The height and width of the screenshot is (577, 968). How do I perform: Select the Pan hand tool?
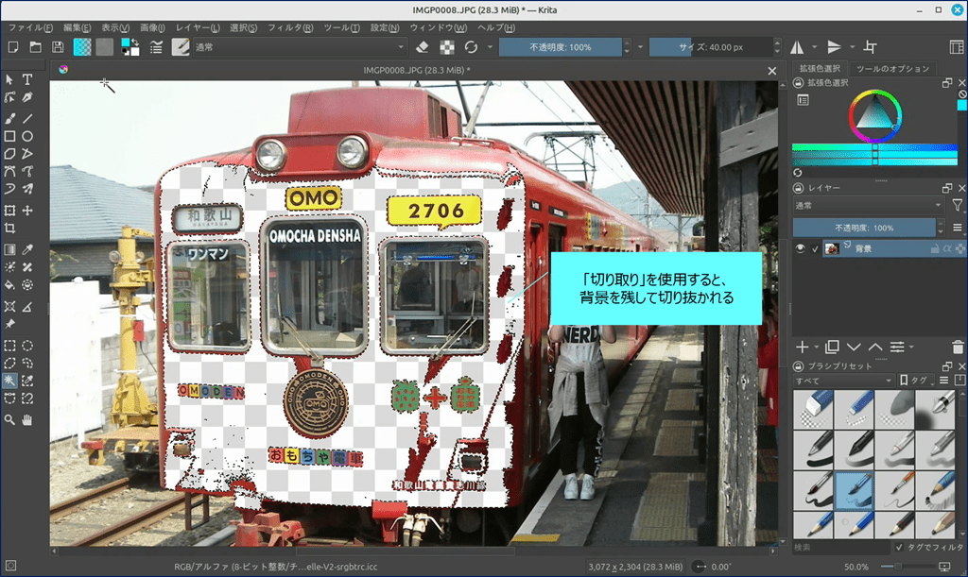coord(27,418)
